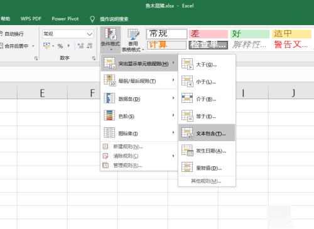Click the Data Bars icon

click(x=109, y=98)
